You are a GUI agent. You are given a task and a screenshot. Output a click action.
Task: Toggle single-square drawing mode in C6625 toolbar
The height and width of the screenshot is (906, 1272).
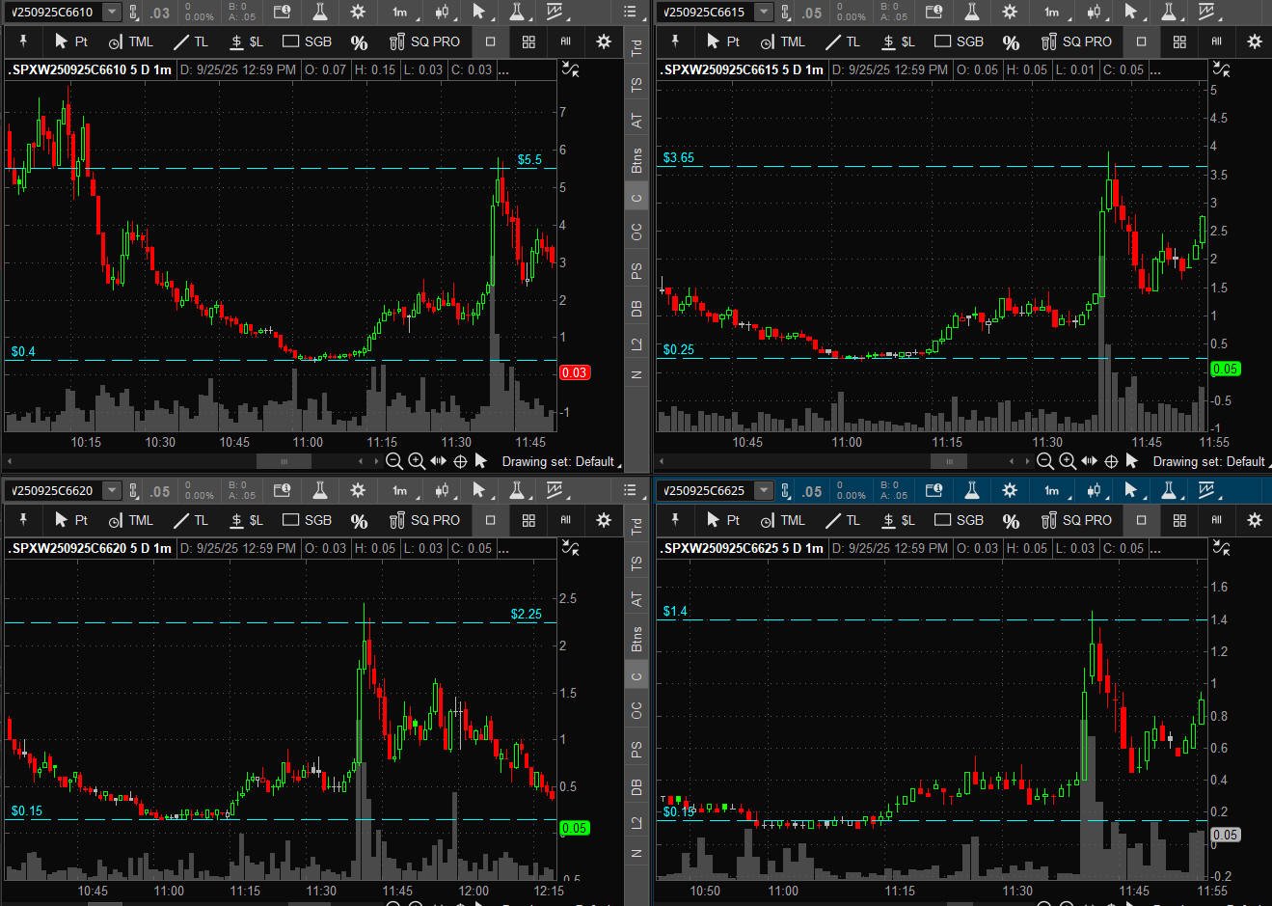pos(1142,520)
